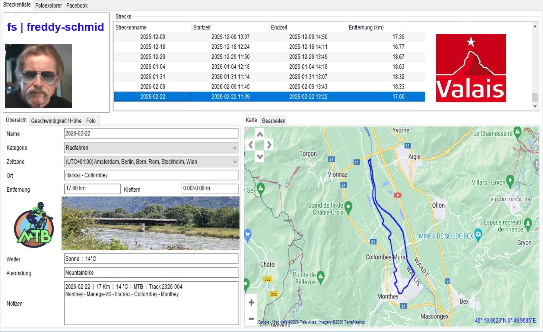543x332 pixels.
Task: Open the Bearbeiten map tab
Action: 273,121
